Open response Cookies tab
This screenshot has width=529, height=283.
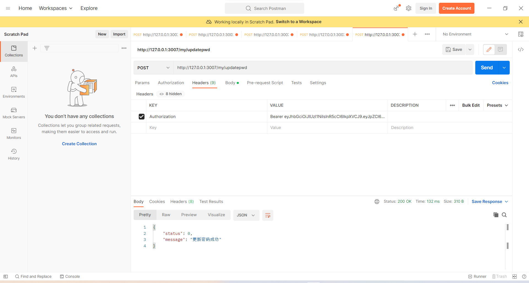pos(157,202)
